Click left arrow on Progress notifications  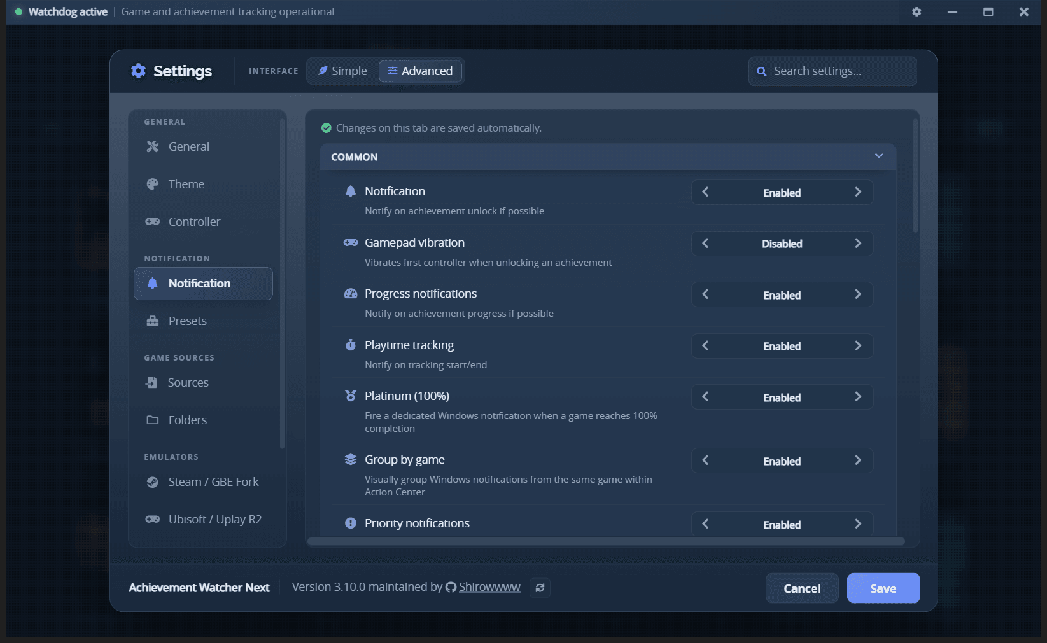(x=705, y=294)
